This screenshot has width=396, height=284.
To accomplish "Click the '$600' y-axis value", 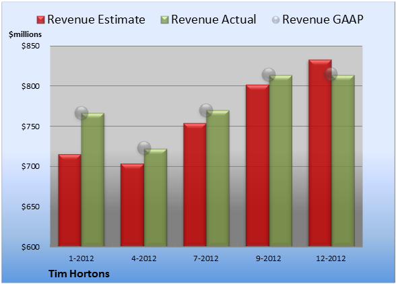I will [30, 246].
